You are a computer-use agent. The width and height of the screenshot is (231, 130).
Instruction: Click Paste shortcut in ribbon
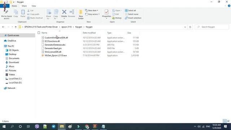35,18
